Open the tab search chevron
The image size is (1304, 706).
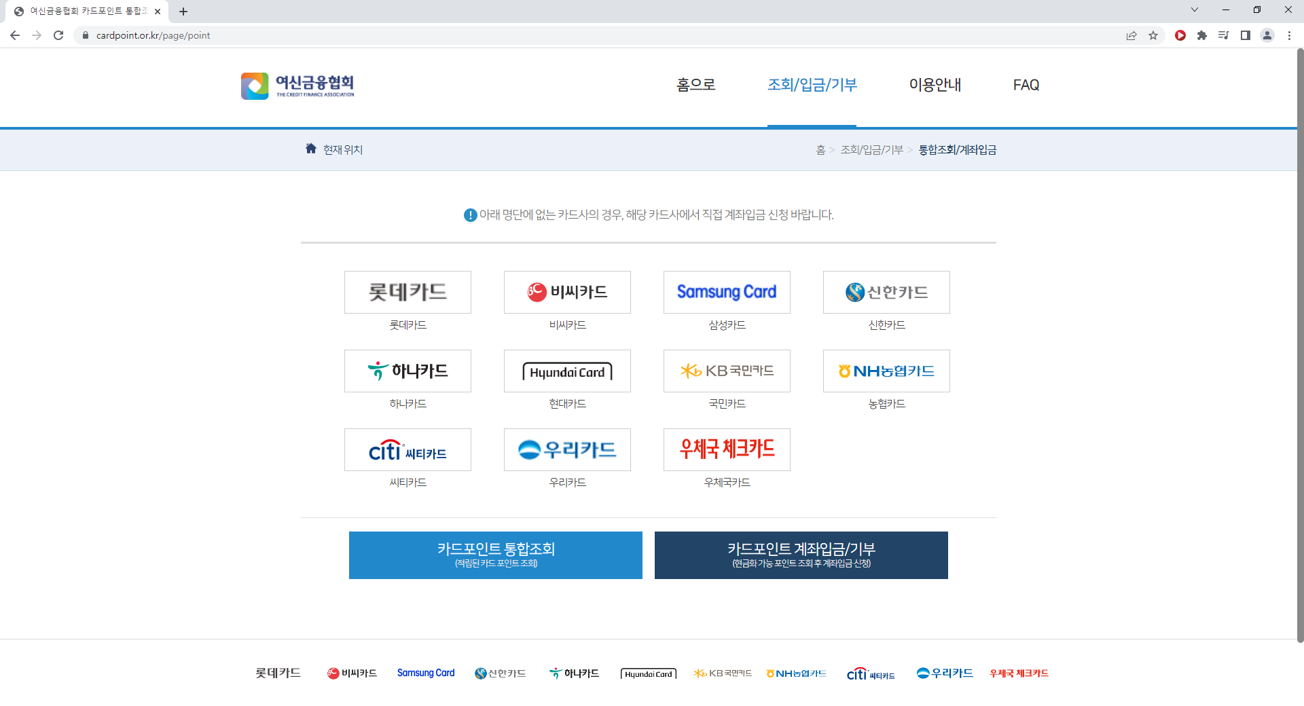pos(1195,10)
